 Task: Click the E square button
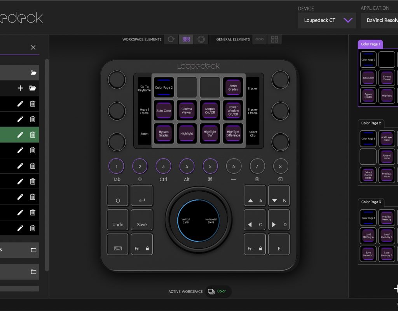[x=279, y=244]
